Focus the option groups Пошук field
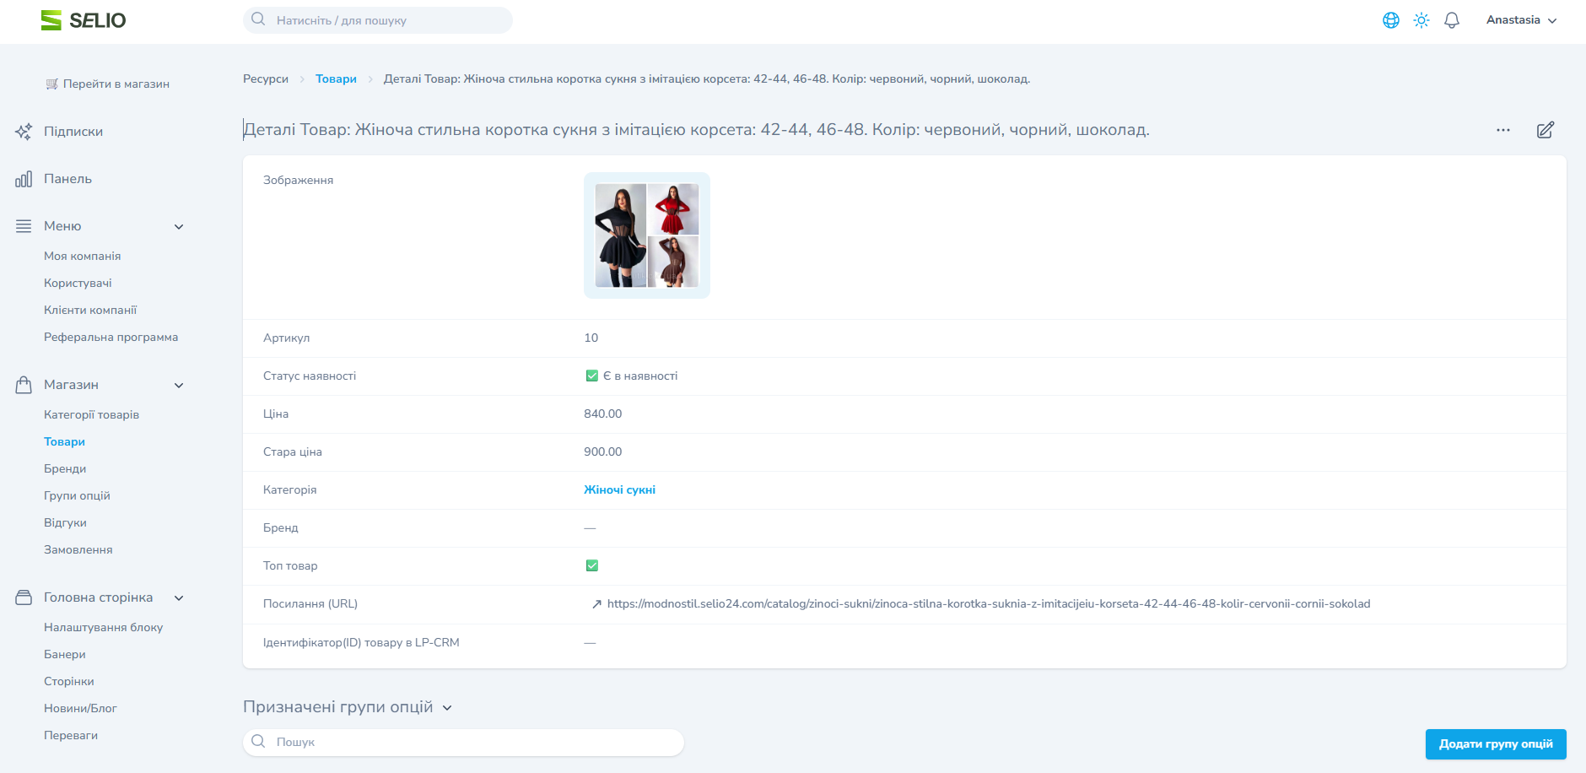Viewport: 1586px width, 773px height. tap(464, 743)
